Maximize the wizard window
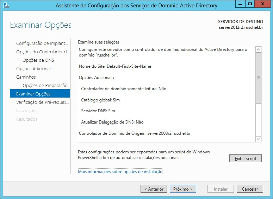 click(250, 4)
